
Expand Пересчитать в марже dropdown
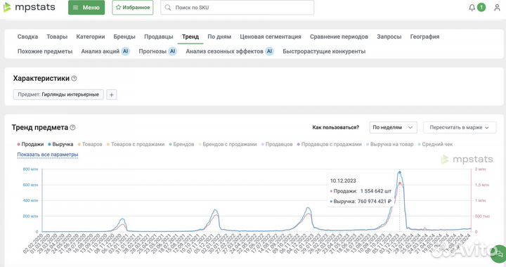coord(460,127)
